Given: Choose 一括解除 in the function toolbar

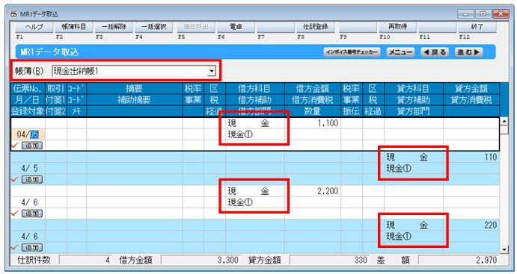Looking at the screenshot, I should pyautogui.click(x=114, y=27).
